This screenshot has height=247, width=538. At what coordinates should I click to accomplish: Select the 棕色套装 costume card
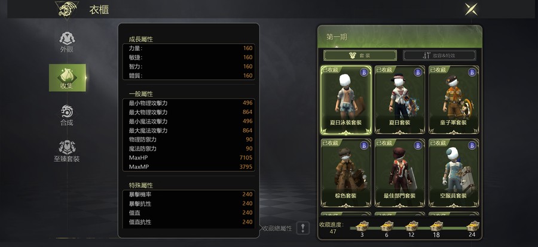tap(346, 173)
